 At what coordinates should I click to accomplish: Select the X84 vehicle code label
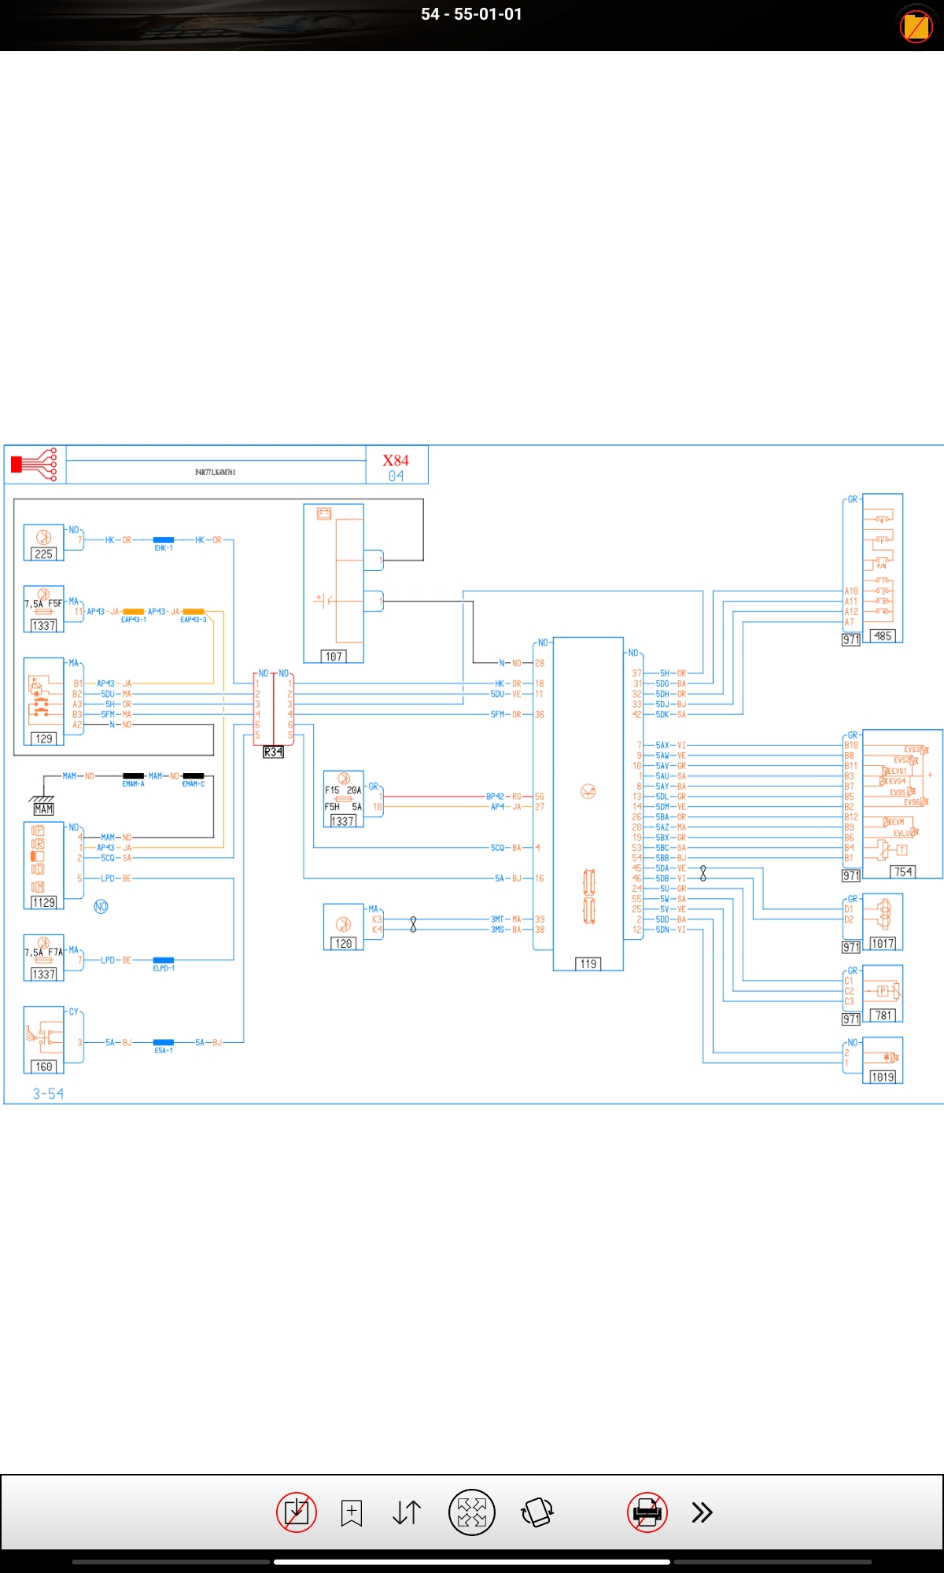coord(396,461)
